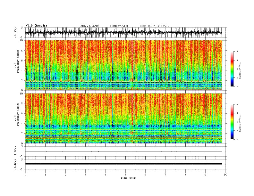Click the ch.1 spectrogram '6' kHz tick label

click(22, 61)
